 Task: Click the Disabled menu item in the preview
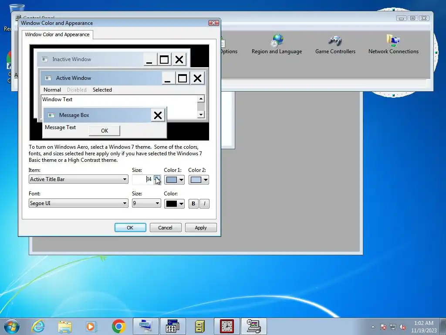point(77,90)
